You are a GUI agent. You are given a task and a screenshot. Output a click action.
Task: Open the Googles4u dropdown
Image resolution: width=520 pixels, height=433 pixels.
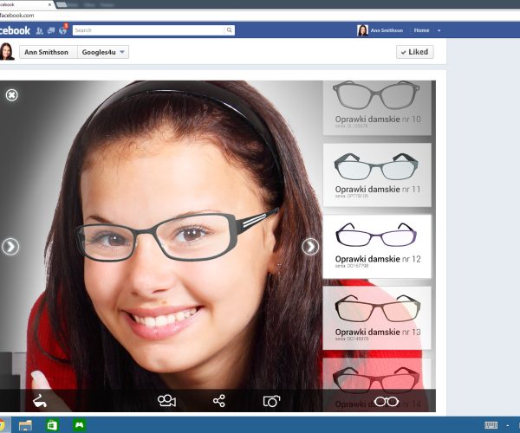[103, 52]
